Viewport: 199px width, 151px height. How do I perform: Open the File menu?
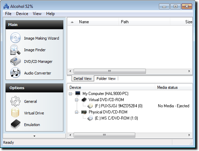[x=8, y=14]
